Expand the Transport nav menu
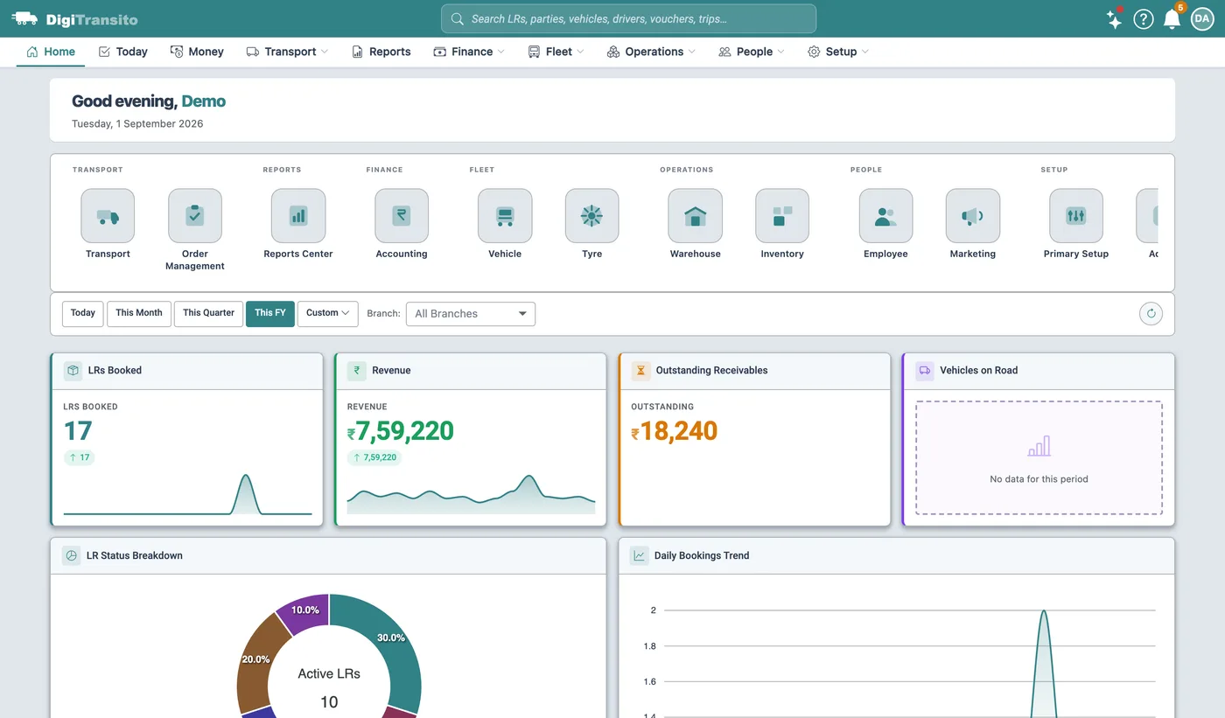Viewport: 1225px width, 718px height. pos(287,52)
